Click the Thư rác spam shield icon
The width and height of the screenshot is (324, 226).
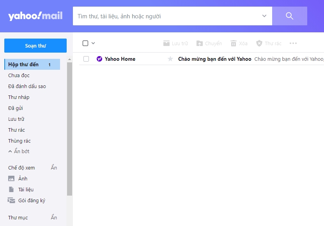click(x=259, y=43)
